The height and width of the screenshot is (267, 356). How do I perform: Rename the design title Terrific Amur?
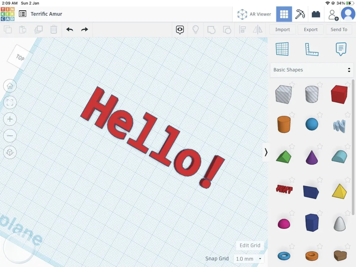[46, 14]
